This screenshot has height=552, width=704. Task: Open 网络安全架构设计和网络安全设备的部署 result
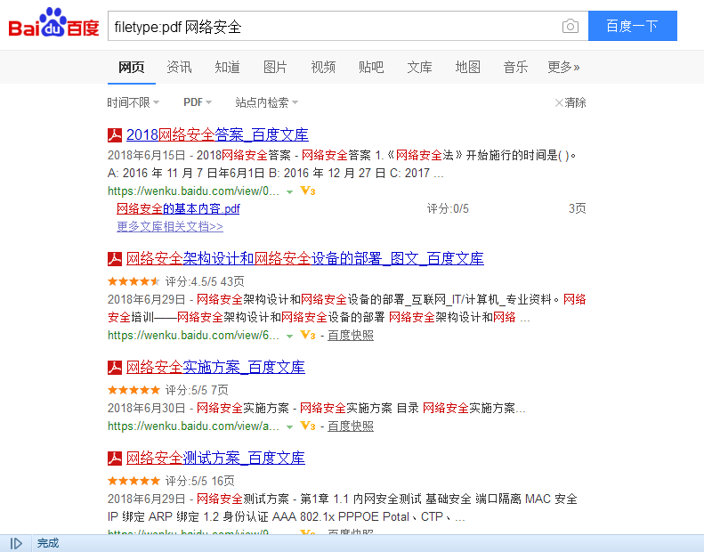coord(305,259)
